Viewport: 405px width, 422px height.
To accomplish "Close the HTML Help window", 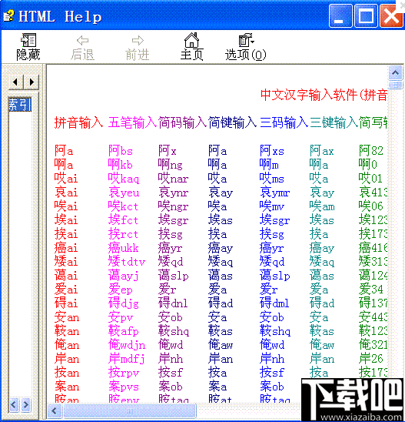I will click(392, 16).
